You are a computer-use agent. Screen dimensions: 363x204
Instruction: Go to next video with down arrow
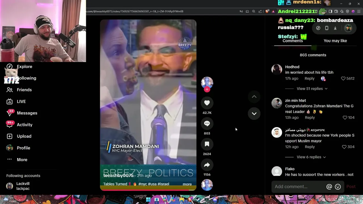254,113
